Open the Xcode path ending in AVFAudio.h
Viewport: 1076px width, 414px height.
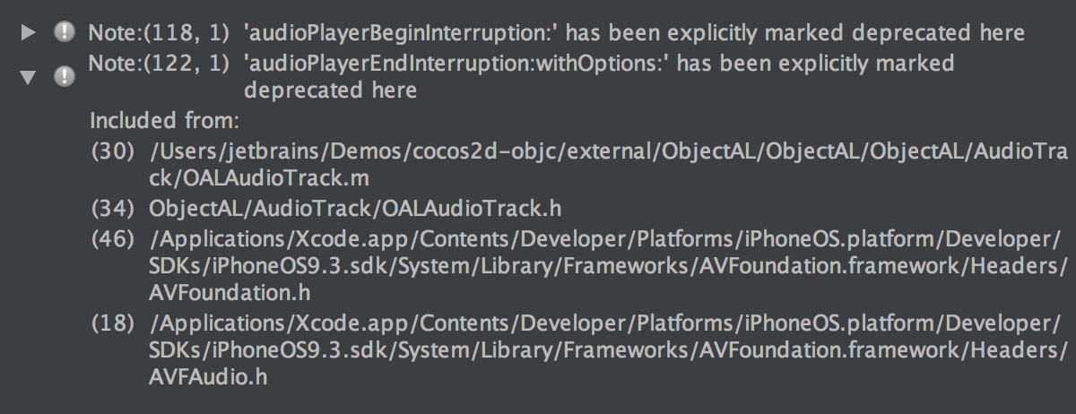pyautogui.click(x=610, y=349)
